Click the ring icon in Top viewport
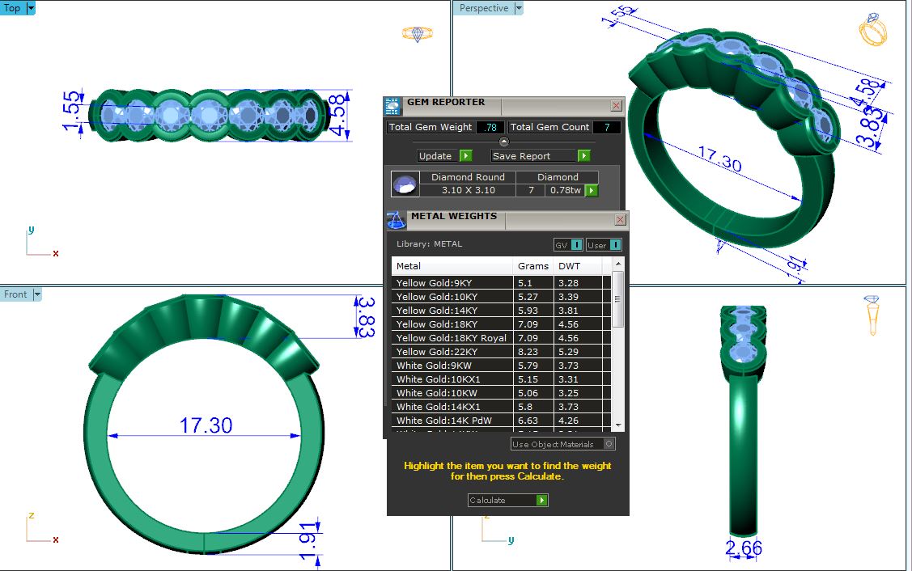The height and width of the screenshot is (571, 912). tap(418, 34)
